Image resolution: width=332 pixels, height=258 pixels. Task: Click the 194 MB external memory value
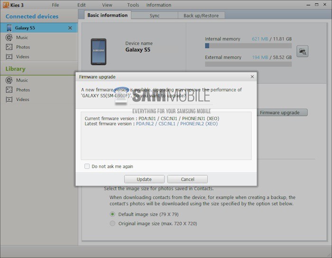(x=260, y=57)
